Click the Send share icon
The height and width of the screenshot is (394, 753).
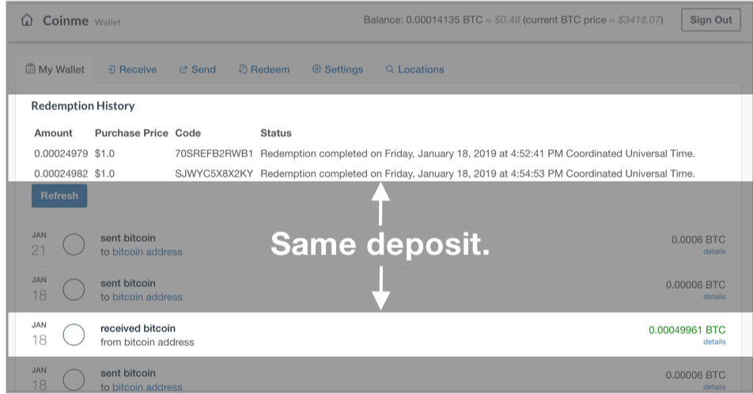pos(183,70)
